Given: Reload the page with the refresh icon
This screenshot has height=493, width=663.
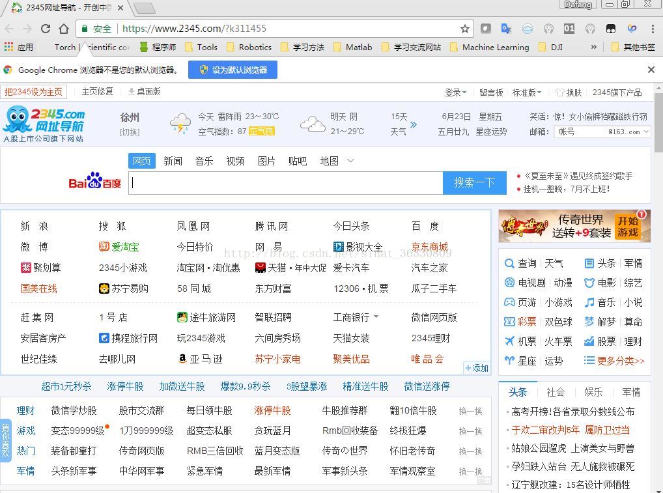Looking at the screenshot, I should (x=45, y=29).
